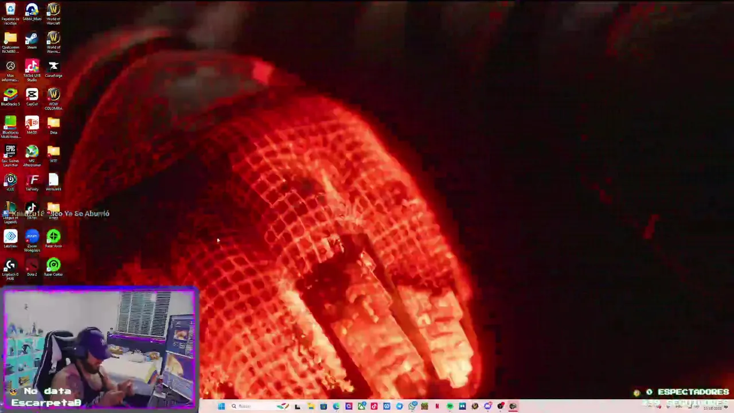The image size is (734, 413).
Task: Open Spotify from the taskbar
Action: coord(450,406)
